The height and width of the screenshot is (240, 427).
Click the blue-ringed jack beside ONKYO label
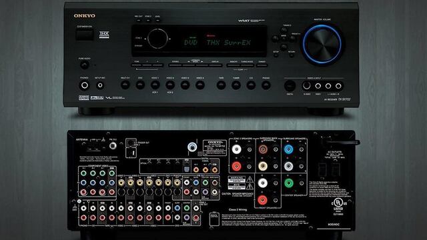[x=192, y=147]
